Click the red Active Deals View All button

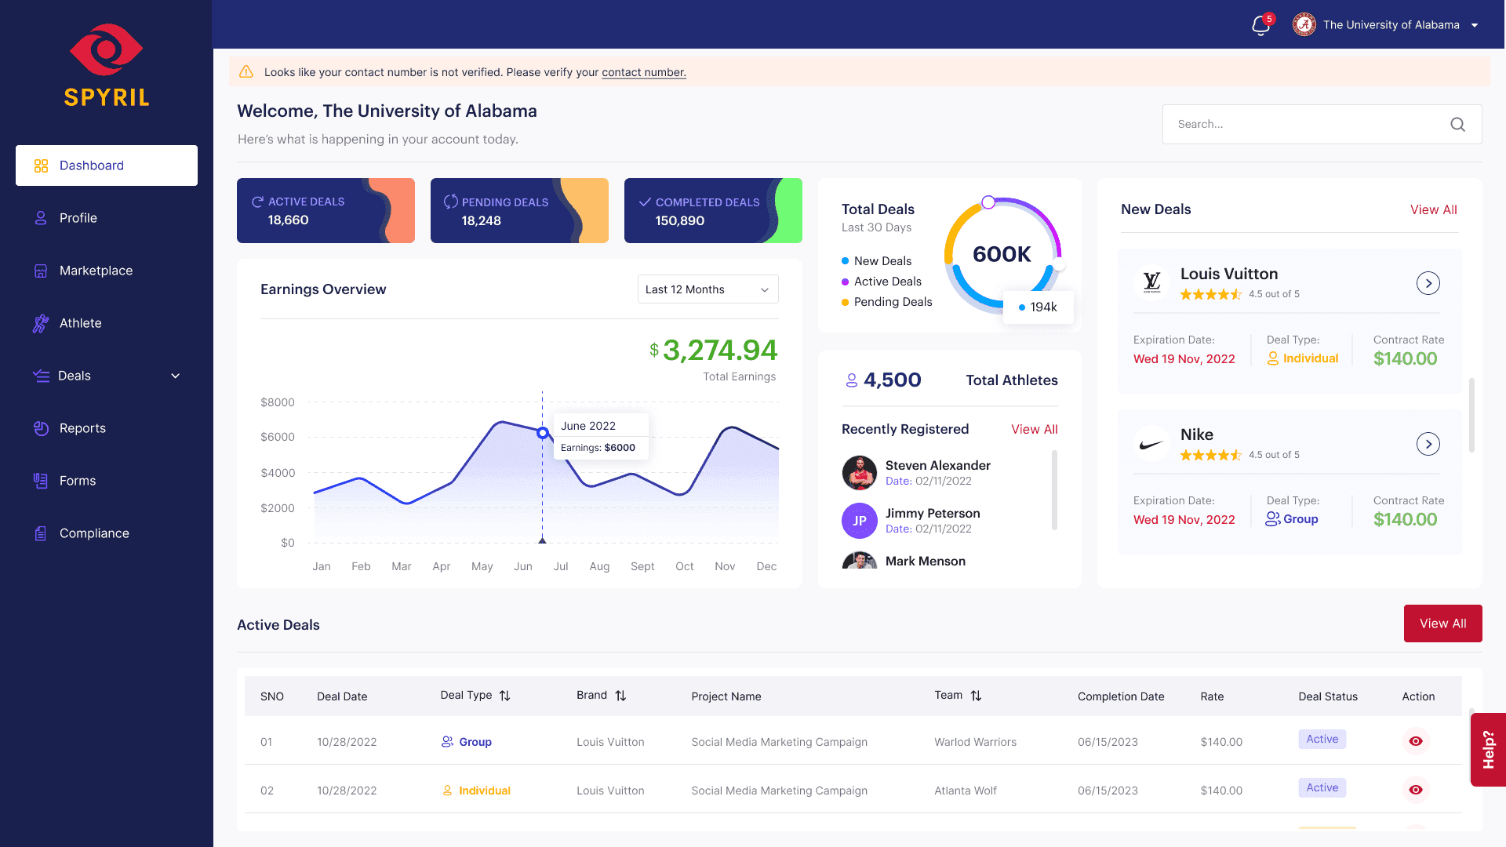(x=1442, y=623)
